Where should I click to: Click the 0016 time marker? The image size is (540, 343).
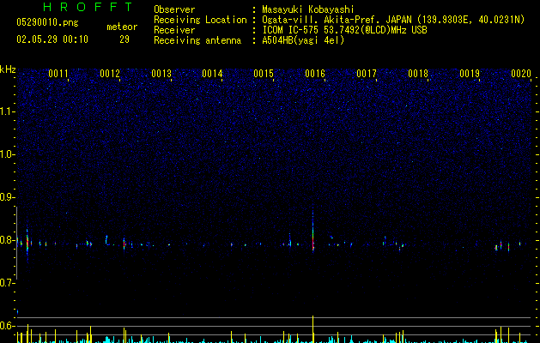pyautogui.click(x=315, y=74)
